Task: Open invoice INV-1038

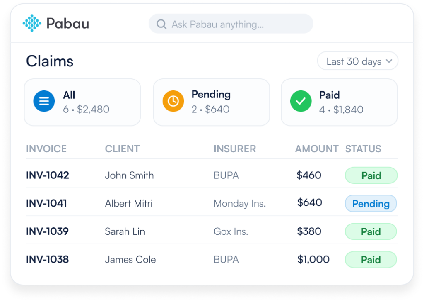Action: click(x=47, y=259)
